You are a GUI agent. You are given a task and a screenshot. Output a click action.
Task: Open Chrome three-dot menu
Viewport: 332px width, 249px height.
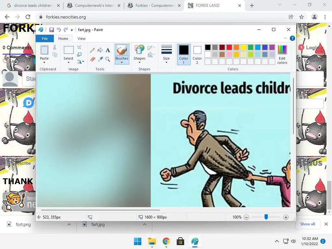coord(325,17)
